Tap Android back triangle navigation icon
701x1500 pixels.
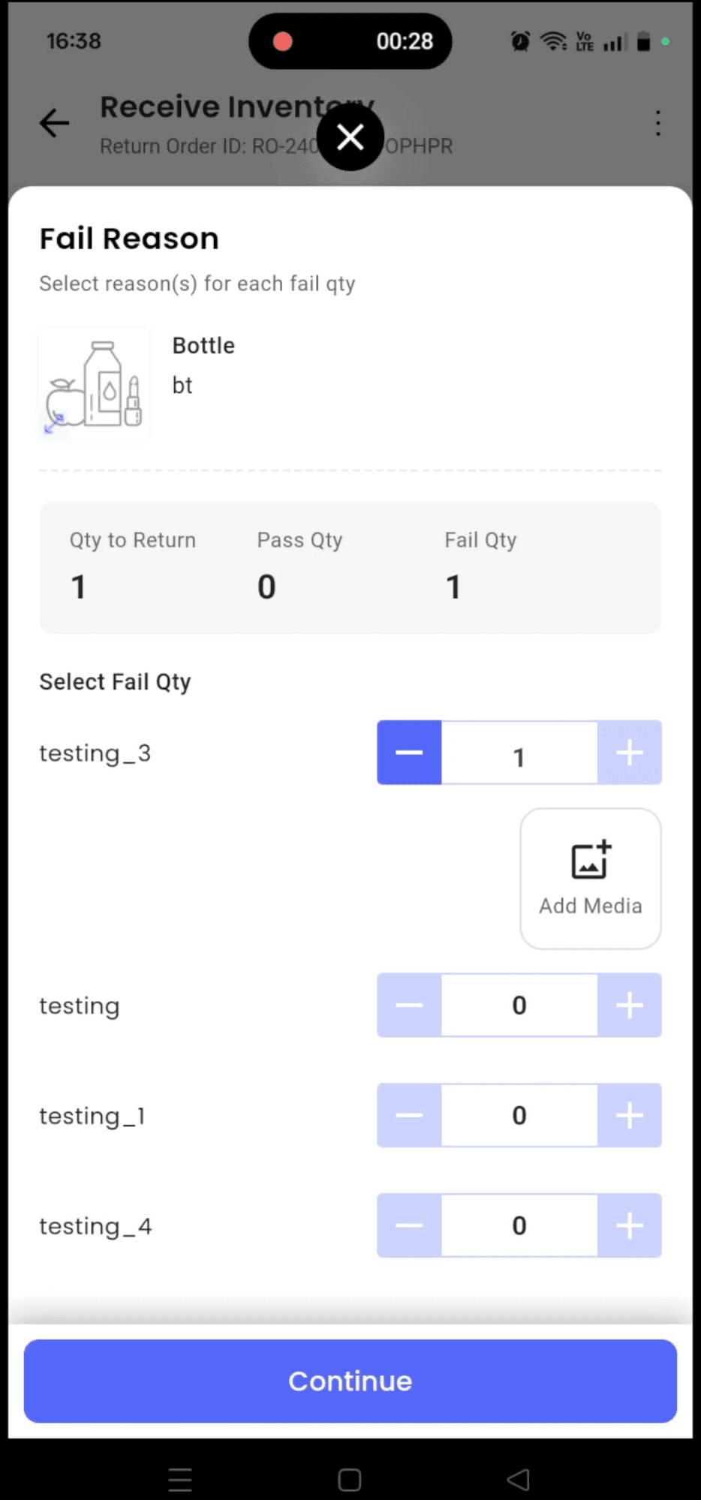519,1480
